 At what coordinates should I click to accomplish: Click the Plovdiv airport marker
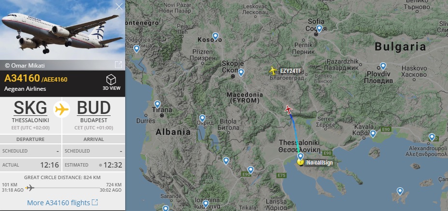(x=383, y=66)
